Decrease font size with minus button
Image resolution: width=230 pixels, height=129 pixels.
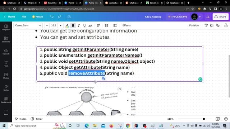47,25
